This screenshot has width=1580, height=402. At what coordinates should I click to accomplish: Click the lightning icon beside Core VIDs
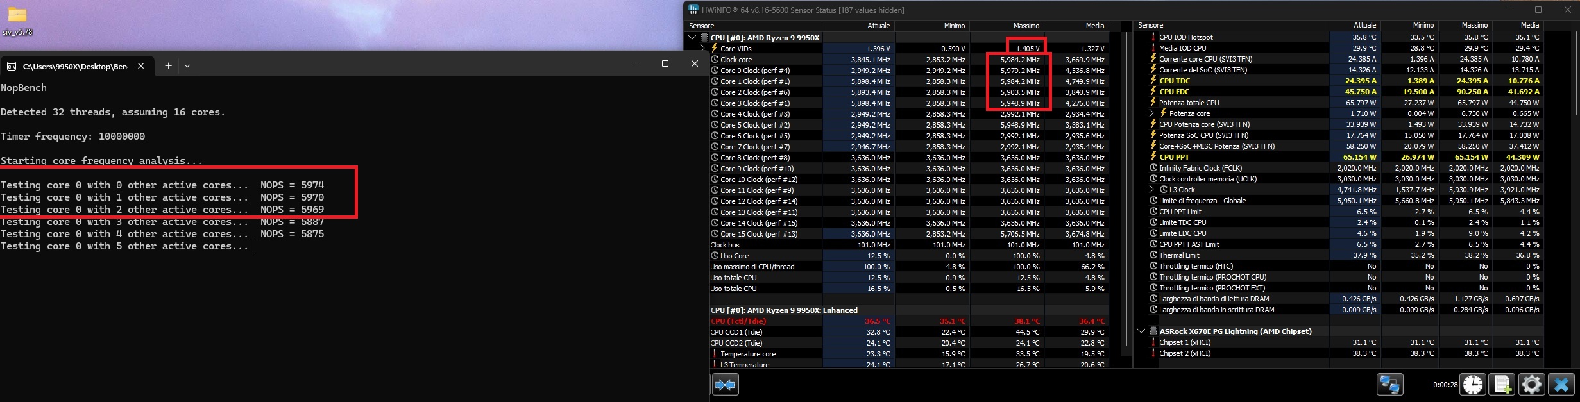[714, 48]
